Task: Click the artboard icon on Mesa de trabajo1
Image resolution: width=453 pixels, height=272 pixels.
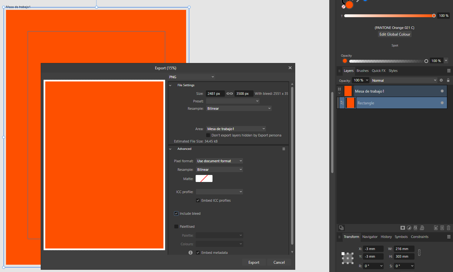Action: coord(339,89)
